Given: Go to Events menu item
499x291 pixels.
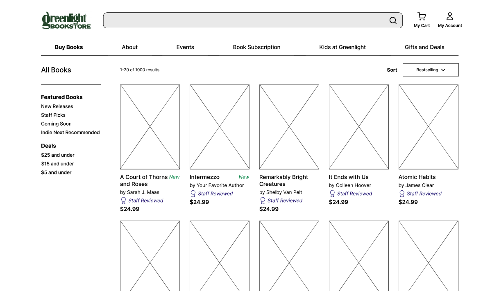Looking at the screenshot, I should click(x=185, y=47).
